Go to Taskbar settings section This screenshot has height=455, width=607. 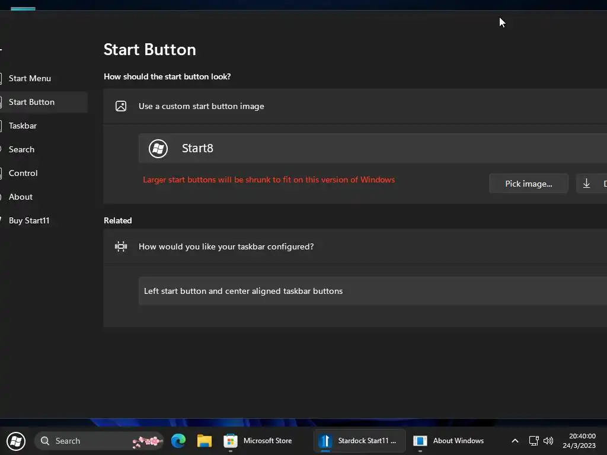click(23, 126)
